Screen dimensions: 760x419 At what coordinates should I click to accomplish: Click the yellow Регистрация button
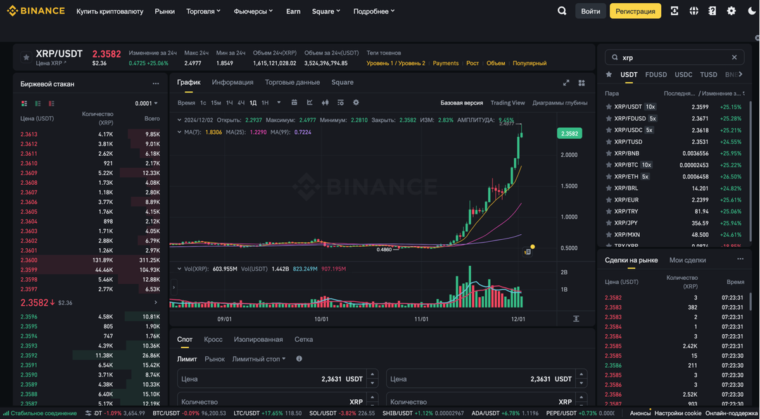click(x=635, y=11)
